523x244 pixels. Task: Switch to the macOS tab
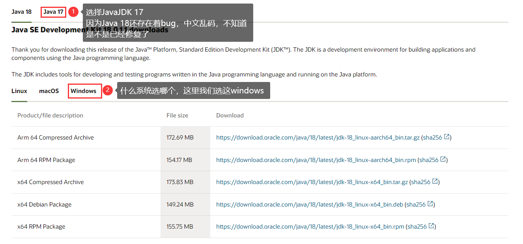49,91
